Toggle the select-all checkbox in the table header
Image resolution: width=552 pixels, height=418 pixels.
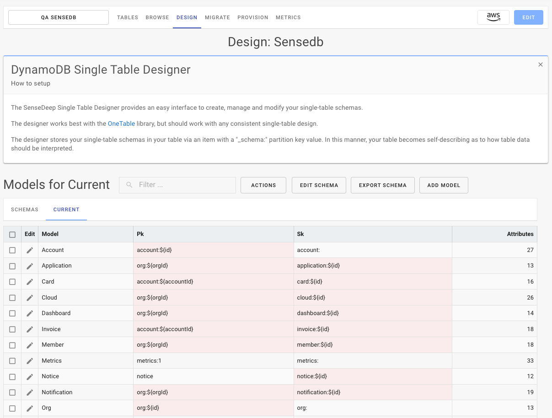tap(12, 234)
